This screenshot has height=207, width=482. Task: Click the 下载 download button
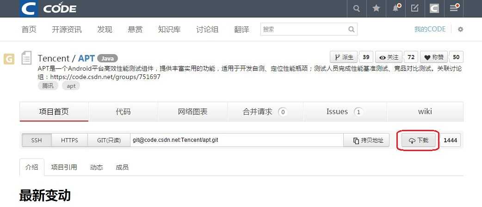tap(418, 140)
